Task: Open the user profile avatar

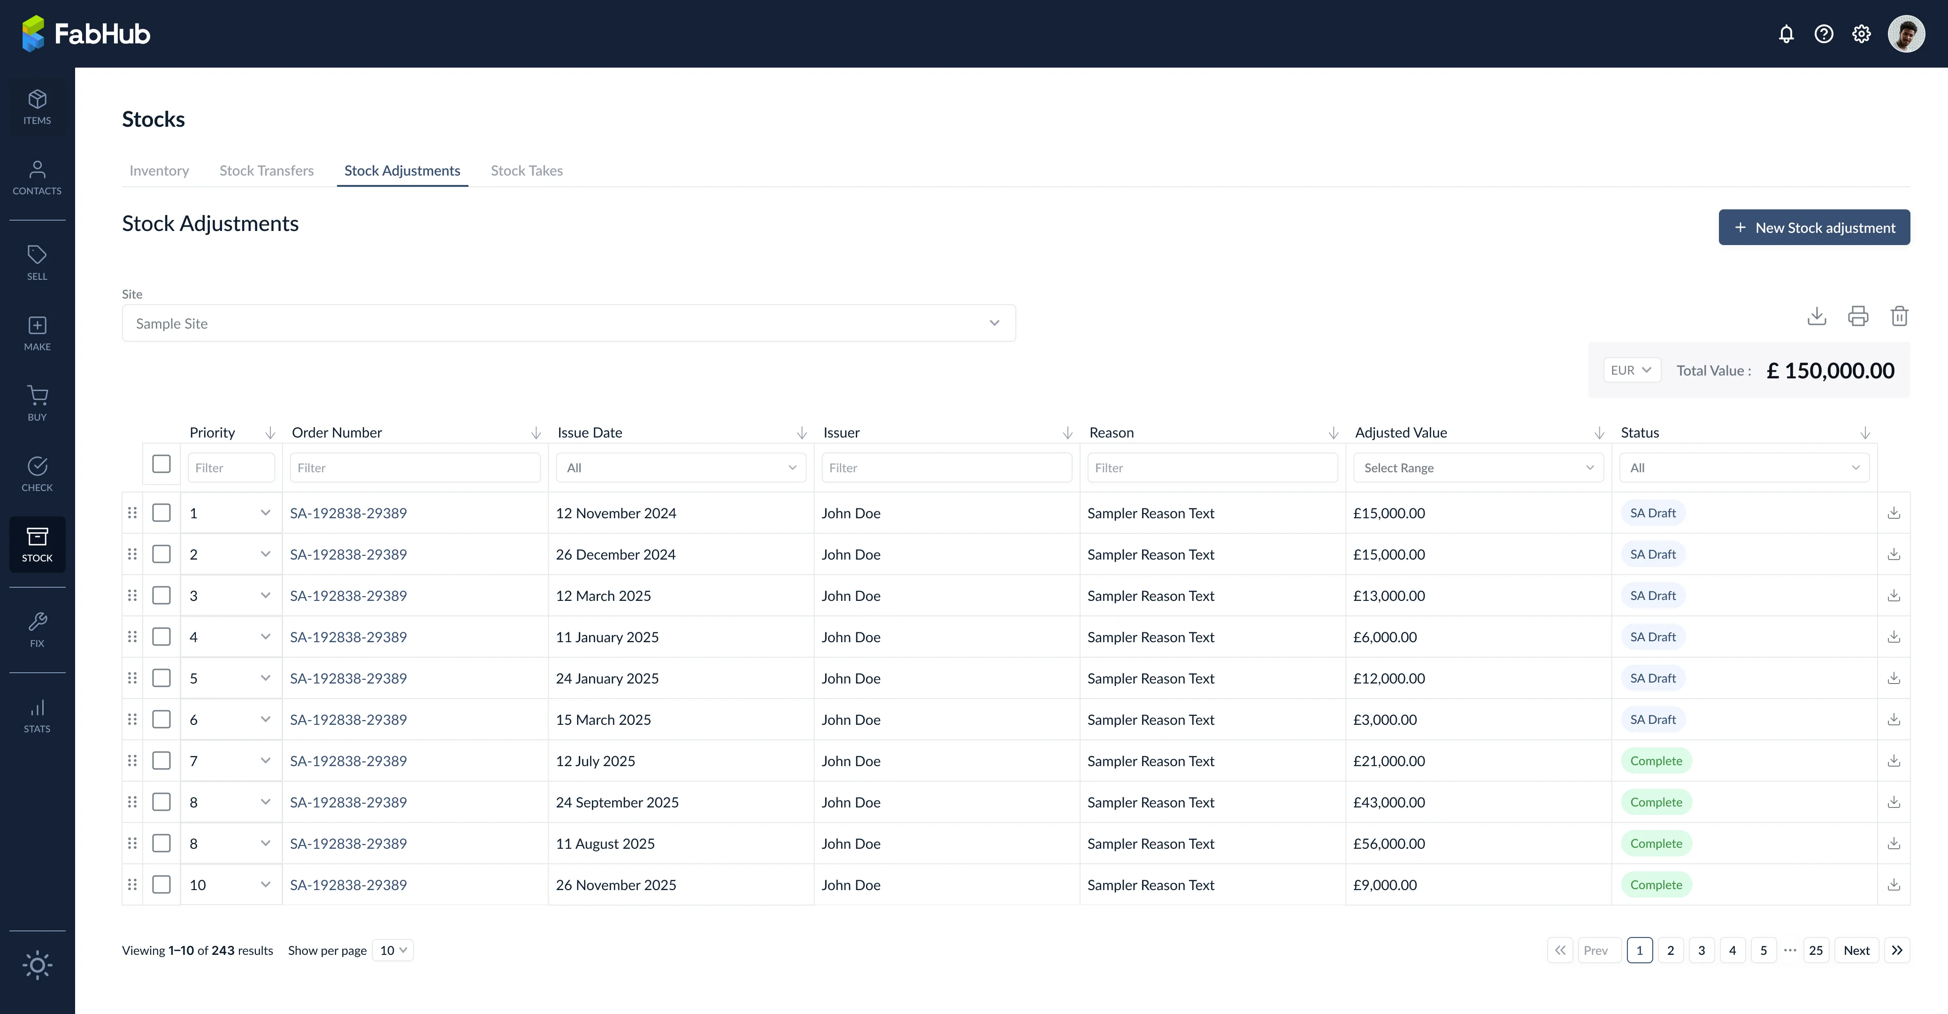Action: (x=1906, y=34)
